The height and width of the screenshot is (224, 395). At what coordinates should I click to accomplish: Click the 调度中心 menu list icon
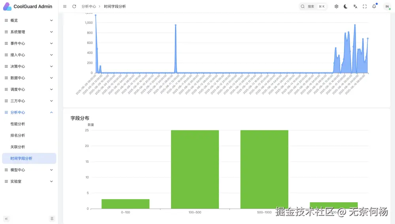pos(6,89)
